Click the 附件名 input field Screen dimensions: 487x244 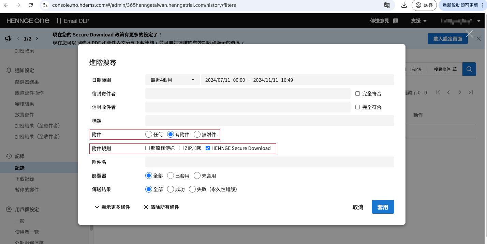269,162
